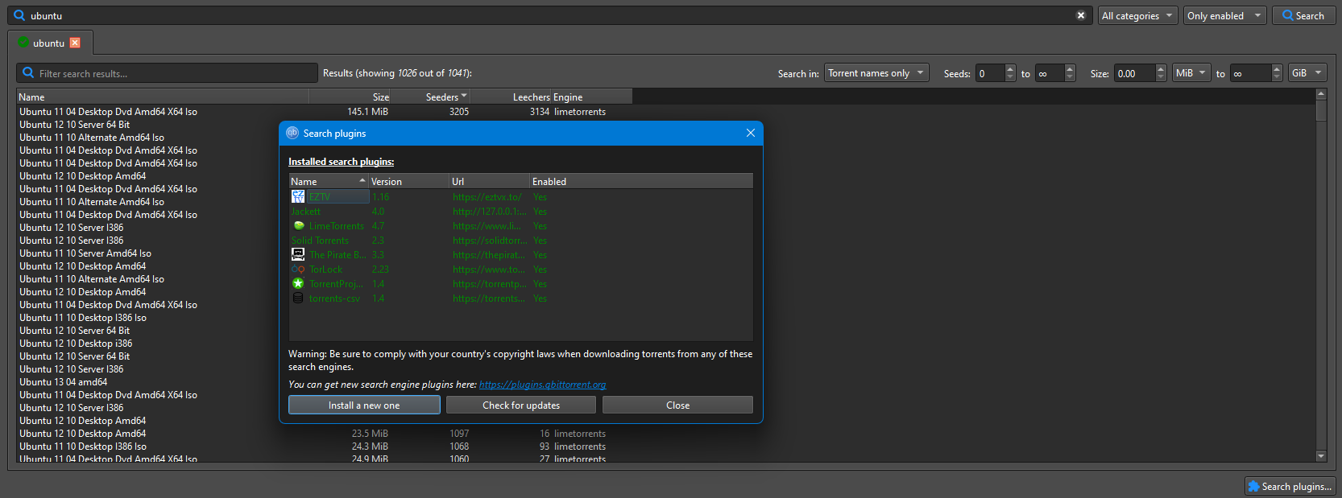Click the Jackett http://127.0.0.1 URL cell
The width and height of the screenshot is (1342, 498).
[x=490, y=211]
